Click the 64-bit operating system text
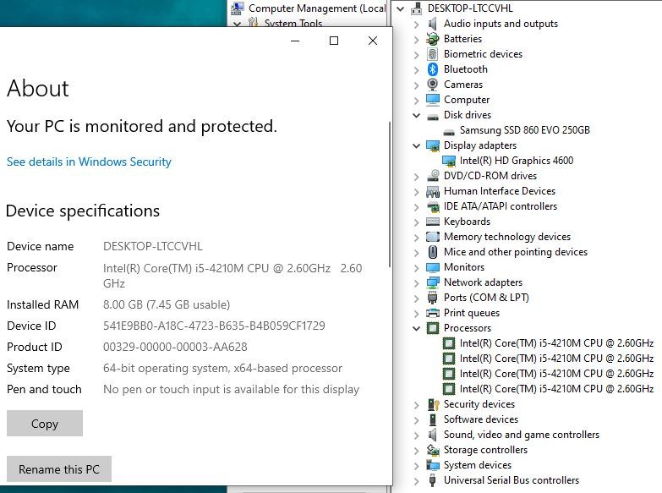The height and width of the screenshot is (493, 662). 222,368
